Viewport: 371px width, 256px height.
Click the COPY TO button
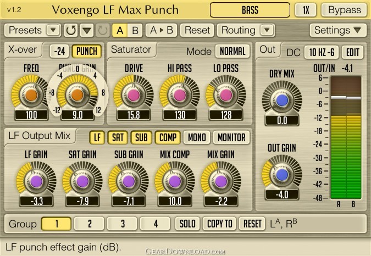219,224
